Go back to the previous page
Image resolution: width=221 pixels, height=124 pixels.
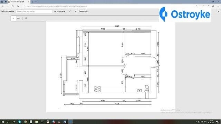pos(2,6)
